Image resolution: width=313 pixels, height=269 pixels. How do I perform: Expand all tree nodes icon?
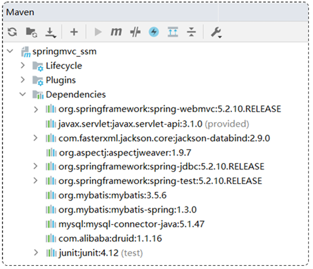[173, 32]
